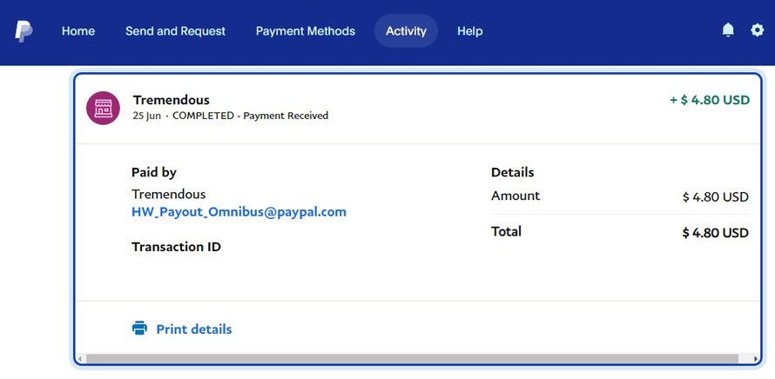Click the Amount label
The height and width of the screenshot is (379, 775).
516,196
